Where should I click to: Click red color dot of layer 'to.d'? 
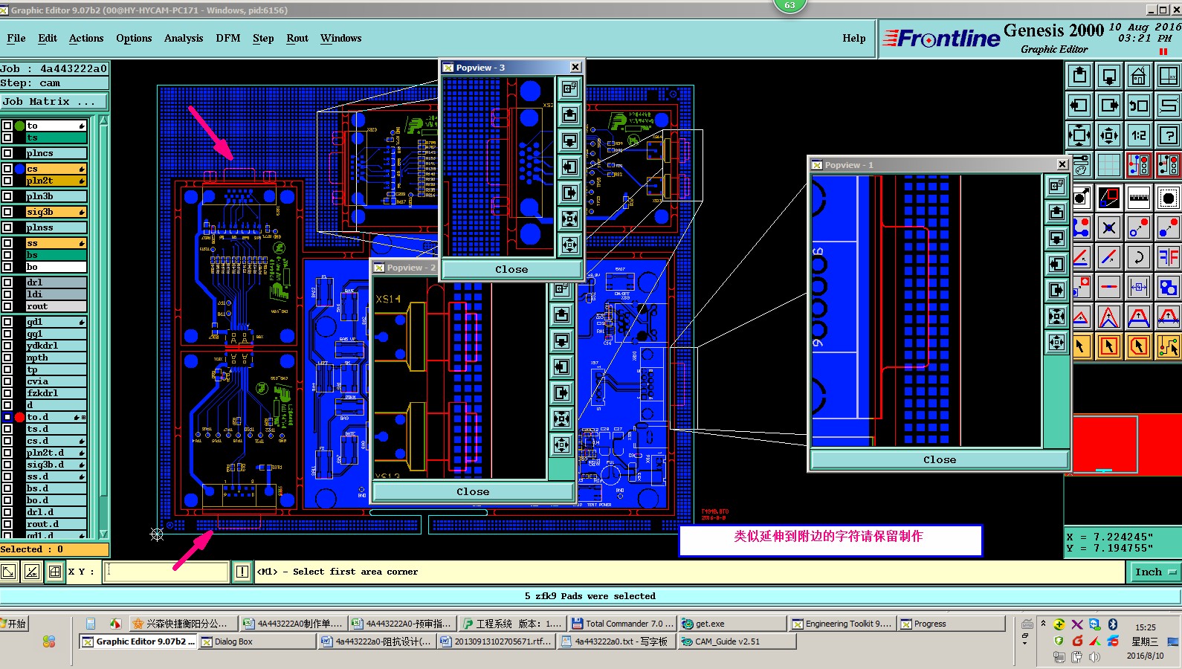[19, 417]
